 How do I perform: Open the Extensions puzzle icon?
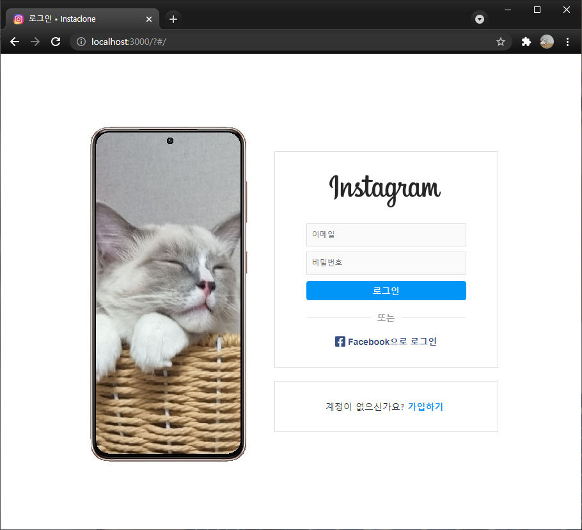(x=526, y=42)
